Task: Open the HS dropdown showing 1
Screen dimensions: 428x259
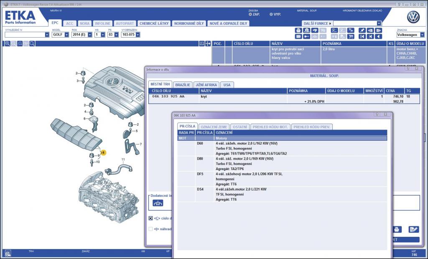Action: pos(103,35)
